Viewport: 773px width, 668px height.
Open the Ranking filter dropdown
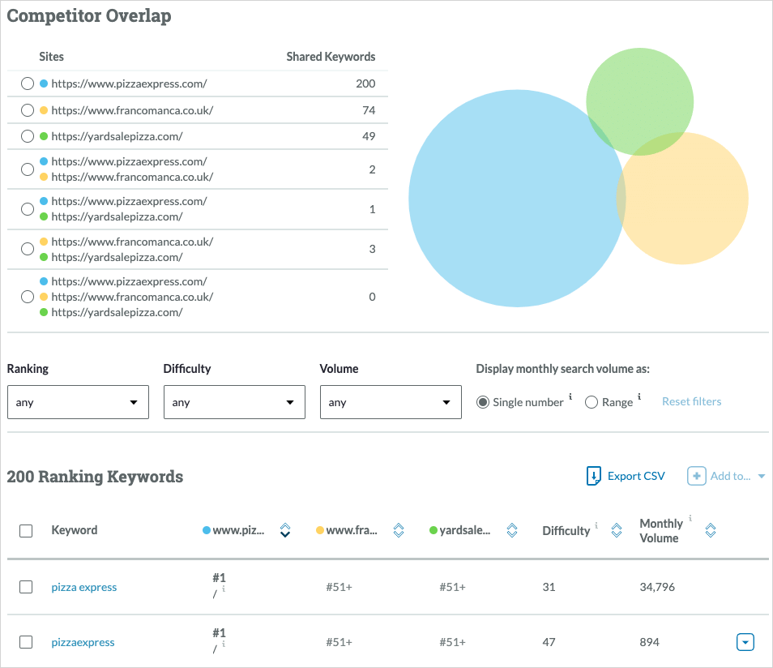pos(78,402)
